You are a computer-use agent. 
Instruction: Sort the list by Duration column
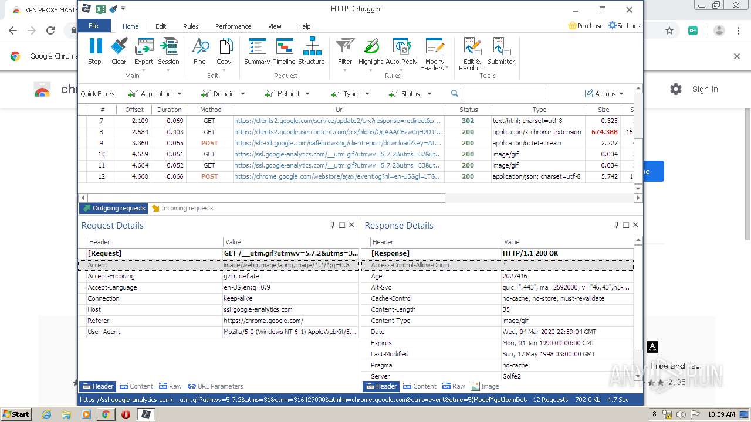coord(169,110)
